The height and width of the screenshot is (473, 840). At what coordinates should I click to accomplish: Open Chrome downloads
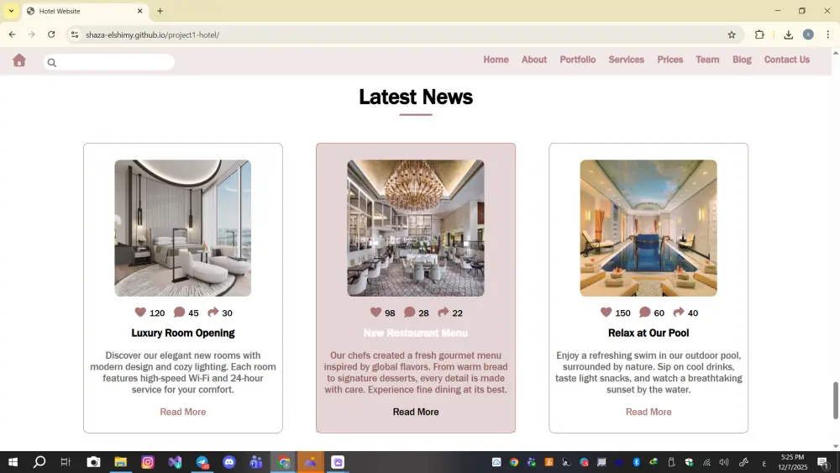788,34
